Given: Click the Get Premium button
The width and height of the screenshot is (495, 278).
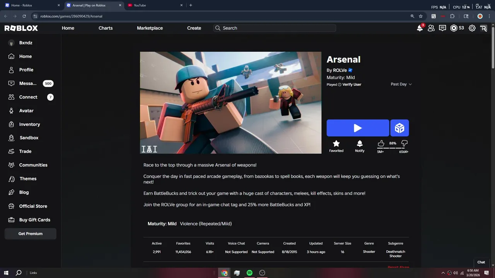Looking at the screenshot, I should click(x=31, y=234).
